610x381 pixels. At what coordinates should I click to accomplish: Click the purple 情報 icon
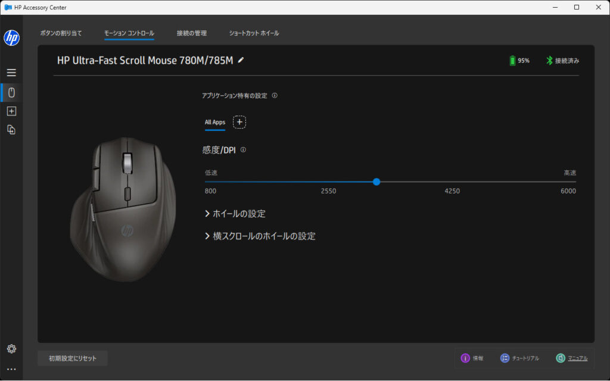pyautogui.click(x=465, y=358)
